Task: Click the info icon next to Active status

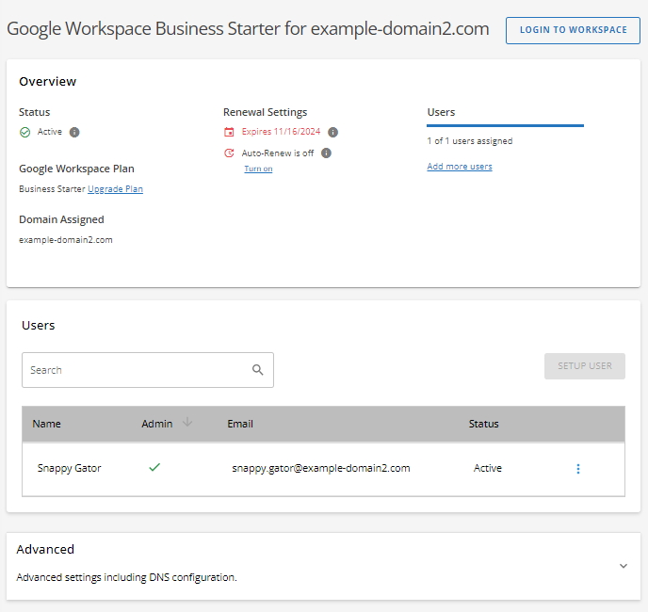Action: click(x=74, y=132)
